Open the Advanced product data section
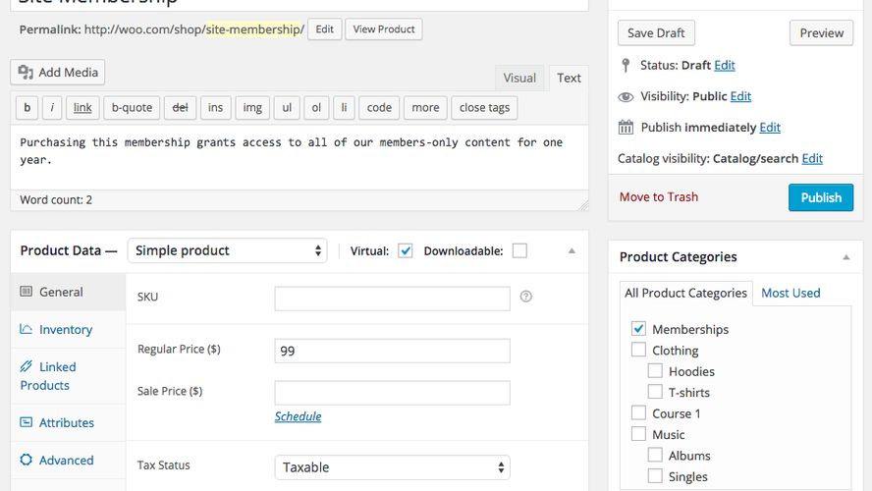 click(x=66, y=461)
